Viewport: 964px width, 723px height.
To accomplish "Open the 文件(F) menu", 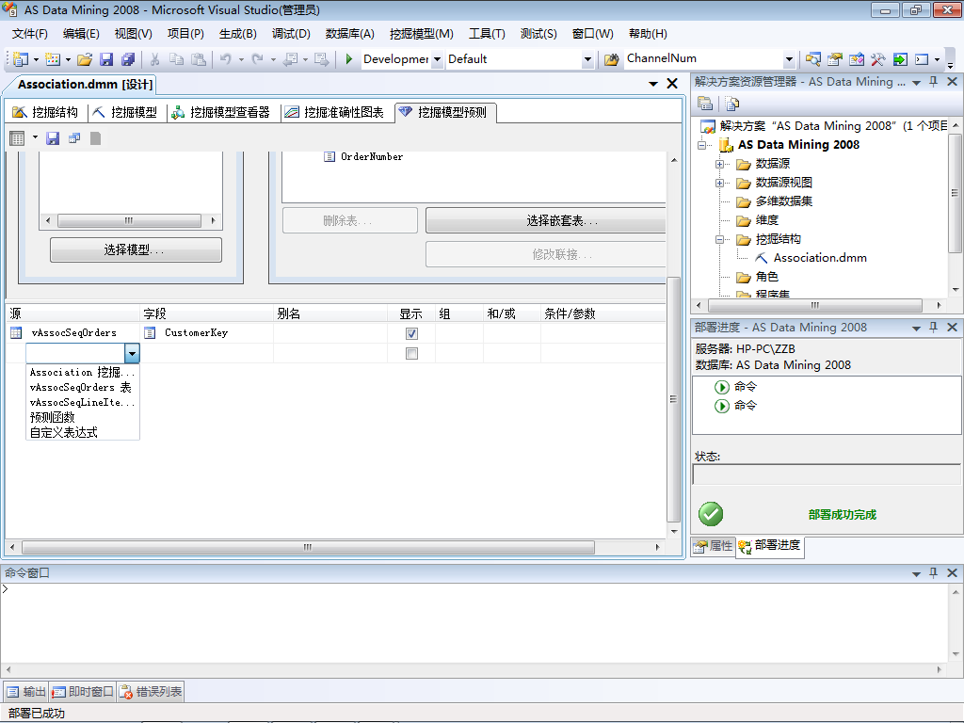I will [29, 34].
